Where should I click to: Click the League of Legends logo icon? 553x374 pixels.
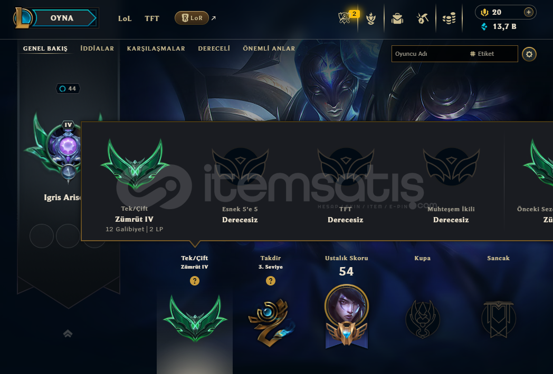(23, 18)
